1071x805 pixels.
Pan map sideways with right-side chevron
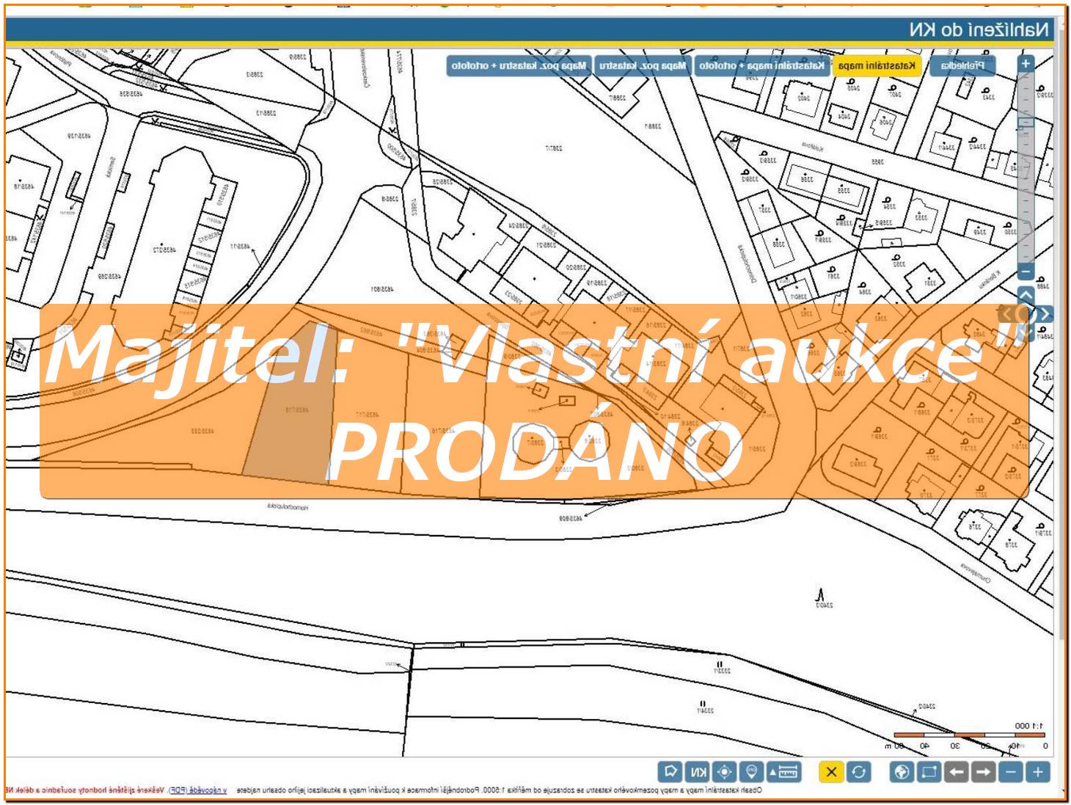1045,314
